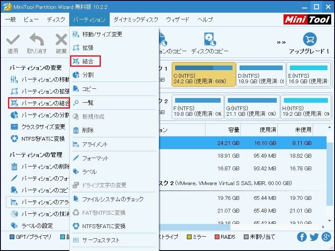
Task: Expand the hidden toolbar items chevron (»»)
Action: 281,43
